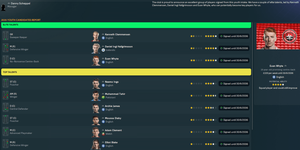Open Euan Whyte's player portrait in list
This screenshot has height=150, width=300.
[96, 60]
